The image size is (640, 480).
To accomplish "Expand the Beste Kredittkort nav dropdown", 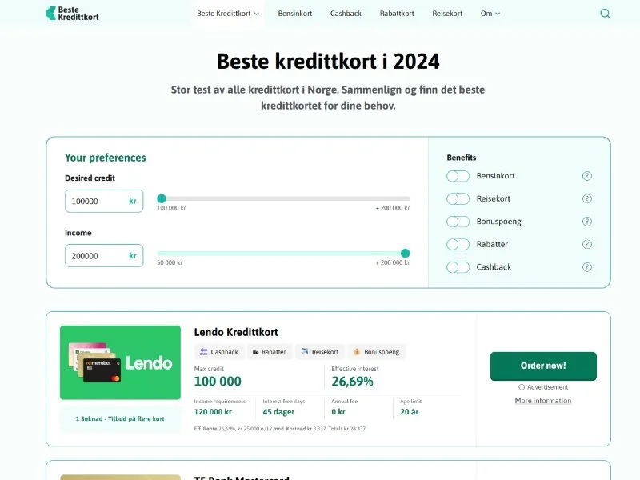I will tap(228, 14).
